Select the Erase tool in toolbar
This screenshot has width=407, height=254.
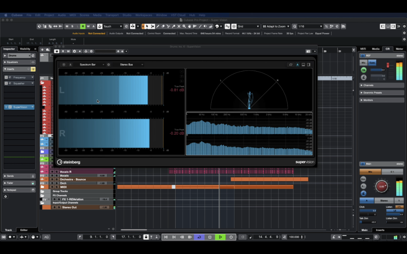(x=163, y=26)
